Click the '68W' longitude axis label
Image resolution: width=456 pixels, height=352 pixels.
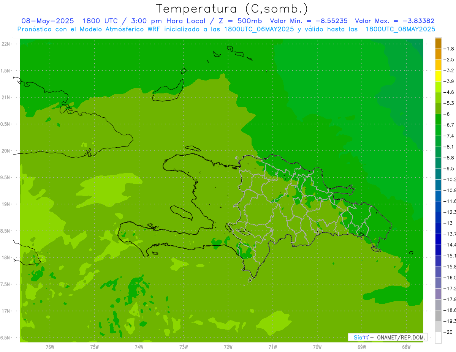(406, 347)
